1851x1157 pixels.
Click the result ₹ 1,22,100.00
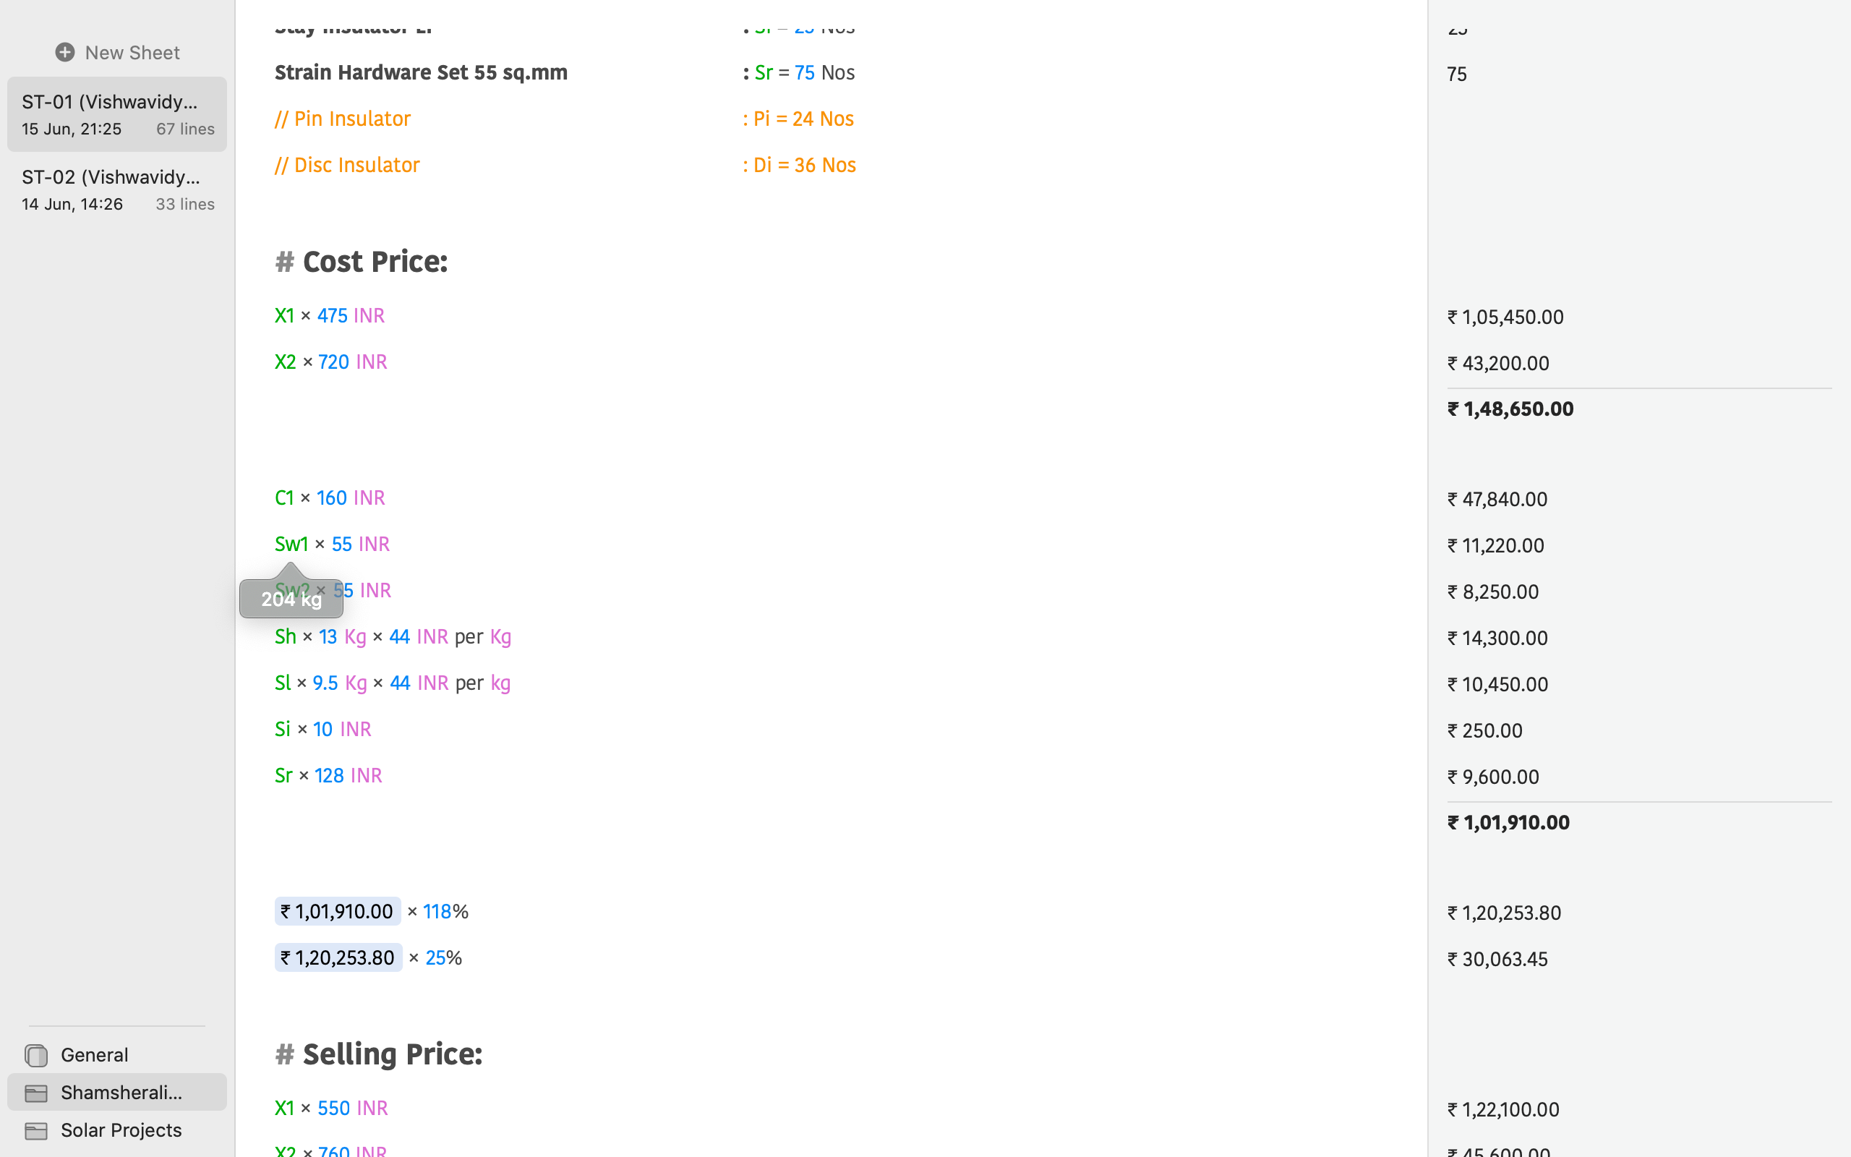tap(1503, 1109)
